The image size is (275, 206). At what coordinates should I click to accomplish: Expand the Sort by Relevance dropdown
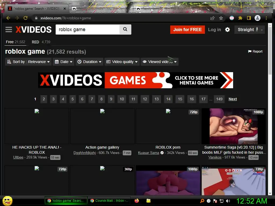28,62
